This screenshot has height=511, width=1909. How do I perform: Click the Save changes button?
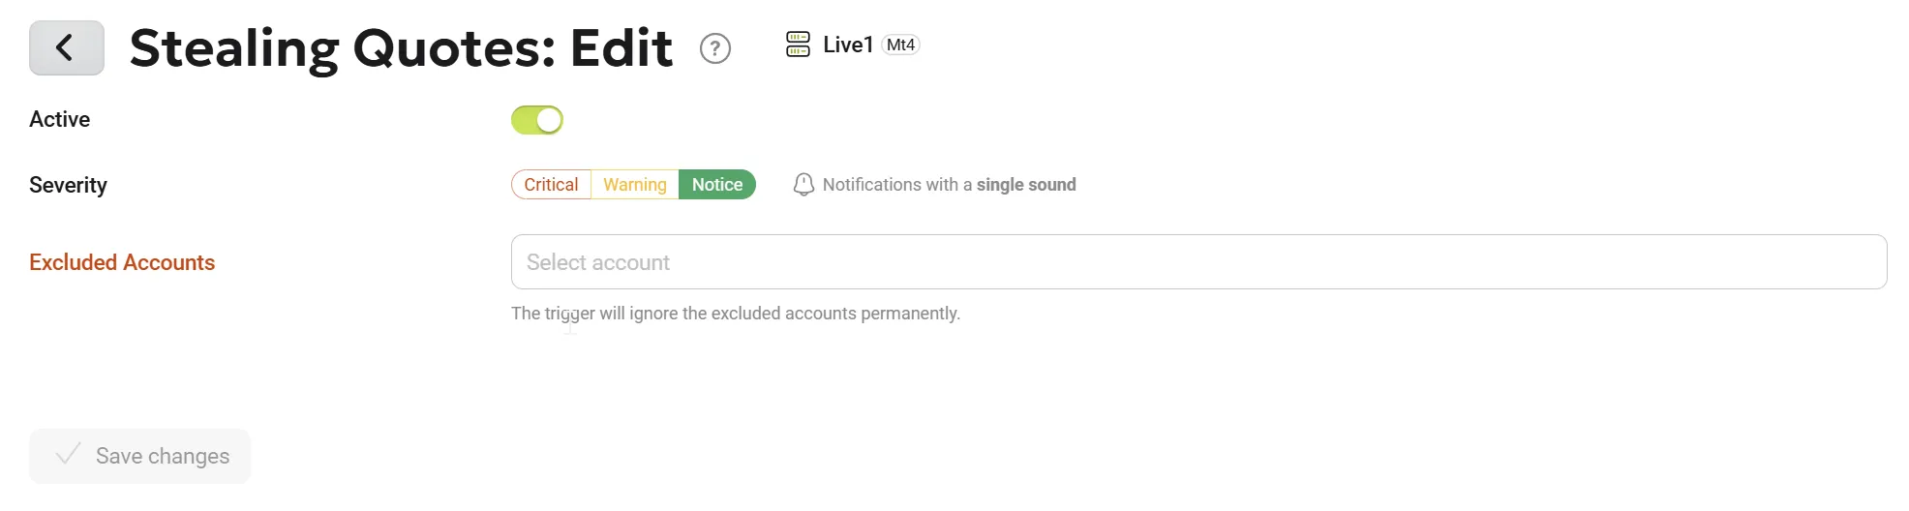tap(139, 456)
